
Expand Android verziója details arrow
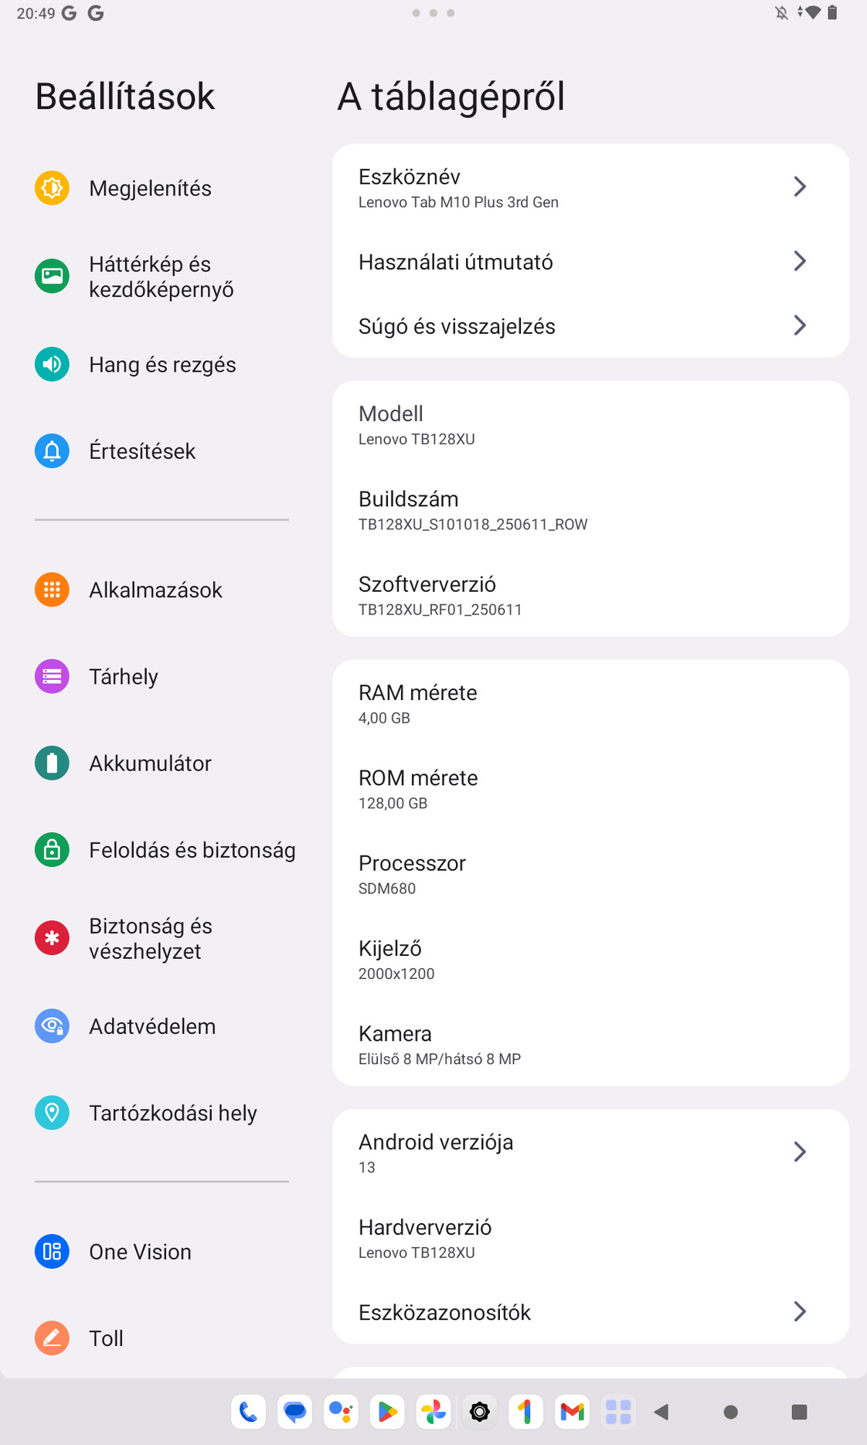pos(800,1152)
